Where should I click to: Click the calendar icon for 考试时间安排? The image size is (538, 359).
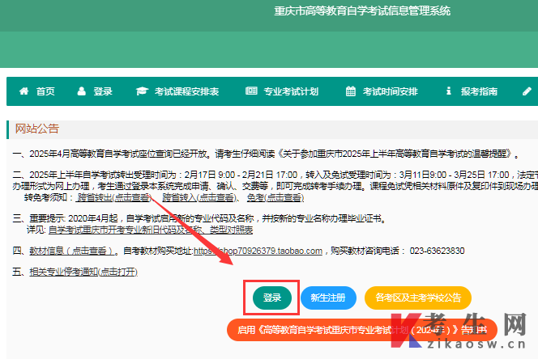tap(350, 91)
